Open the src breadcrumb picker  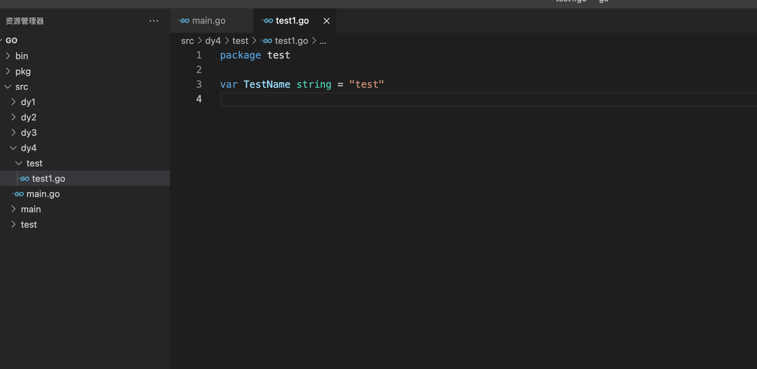[x=187, y=41]
